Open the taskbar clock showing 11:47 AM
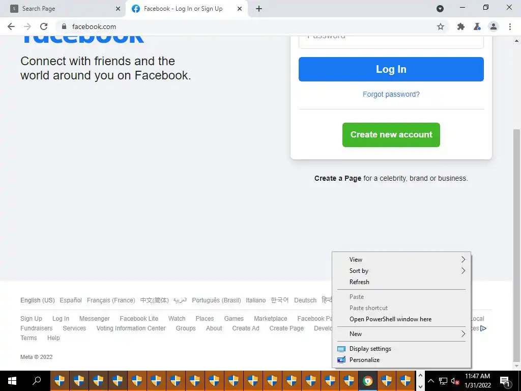This screenshot has height=391, width=521. click(x=477, y=381)
